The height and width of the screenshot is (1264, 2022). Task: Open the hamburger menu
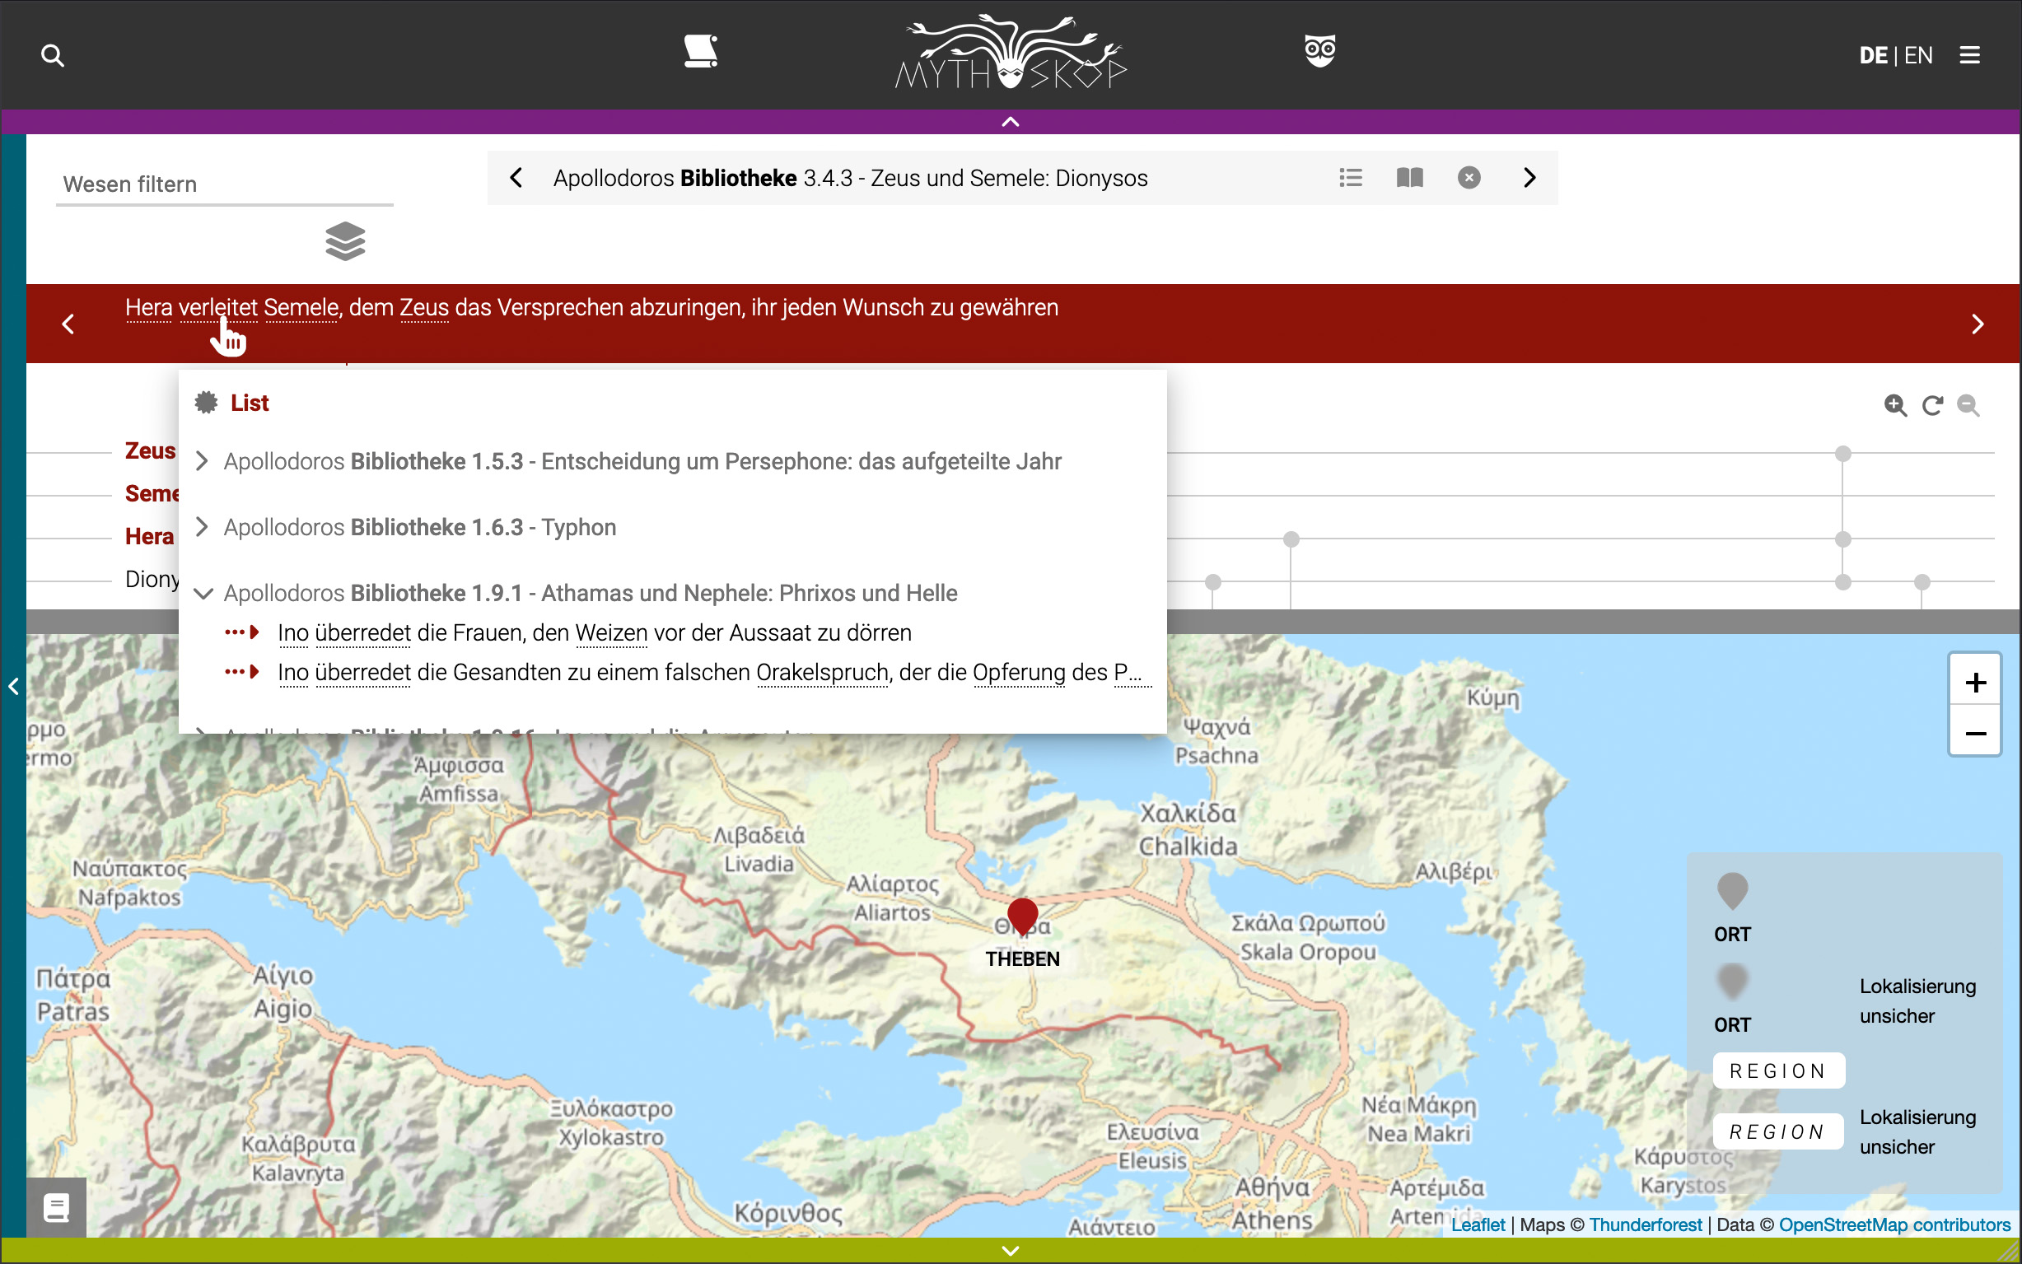pos(1970,55)
